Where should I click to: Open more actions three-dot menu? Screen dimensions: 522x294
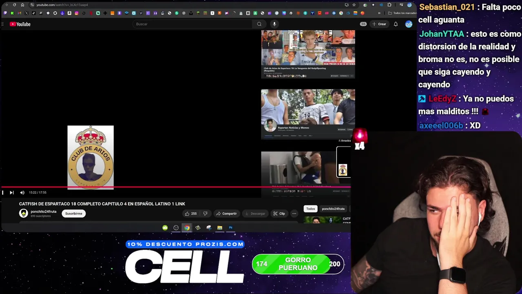[294, 214]
